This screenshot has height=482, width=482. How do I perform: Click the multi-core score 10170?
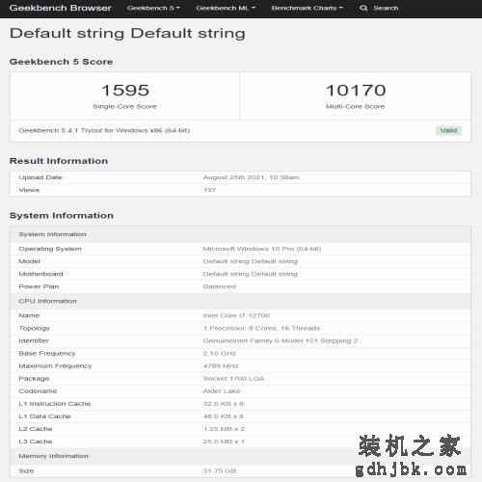(356, 90)
